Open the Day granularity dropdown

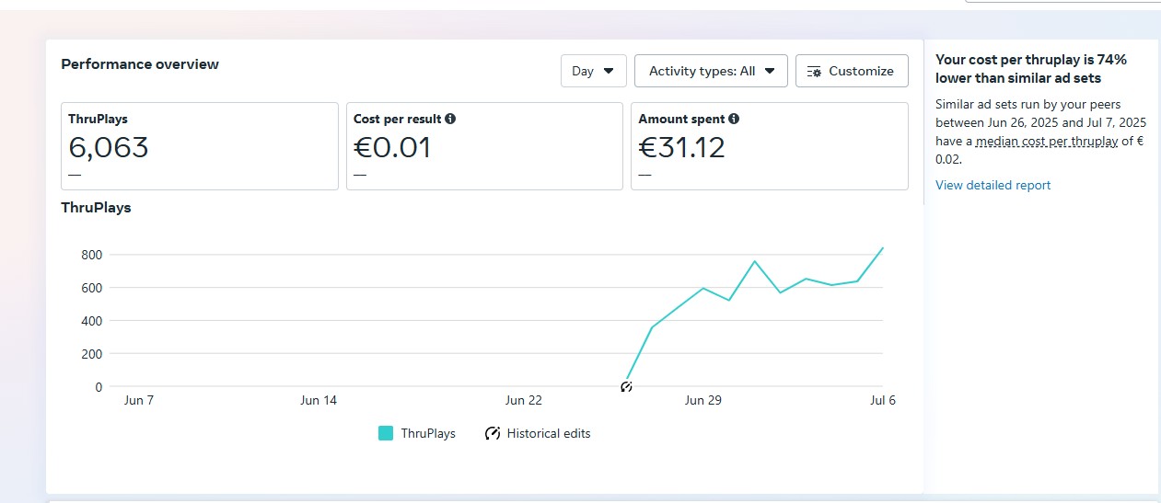pyautogui.click(x=593, y=71)
